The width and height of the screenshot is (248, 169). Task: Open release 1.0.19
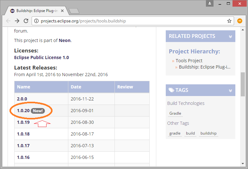tap(23, 122)
